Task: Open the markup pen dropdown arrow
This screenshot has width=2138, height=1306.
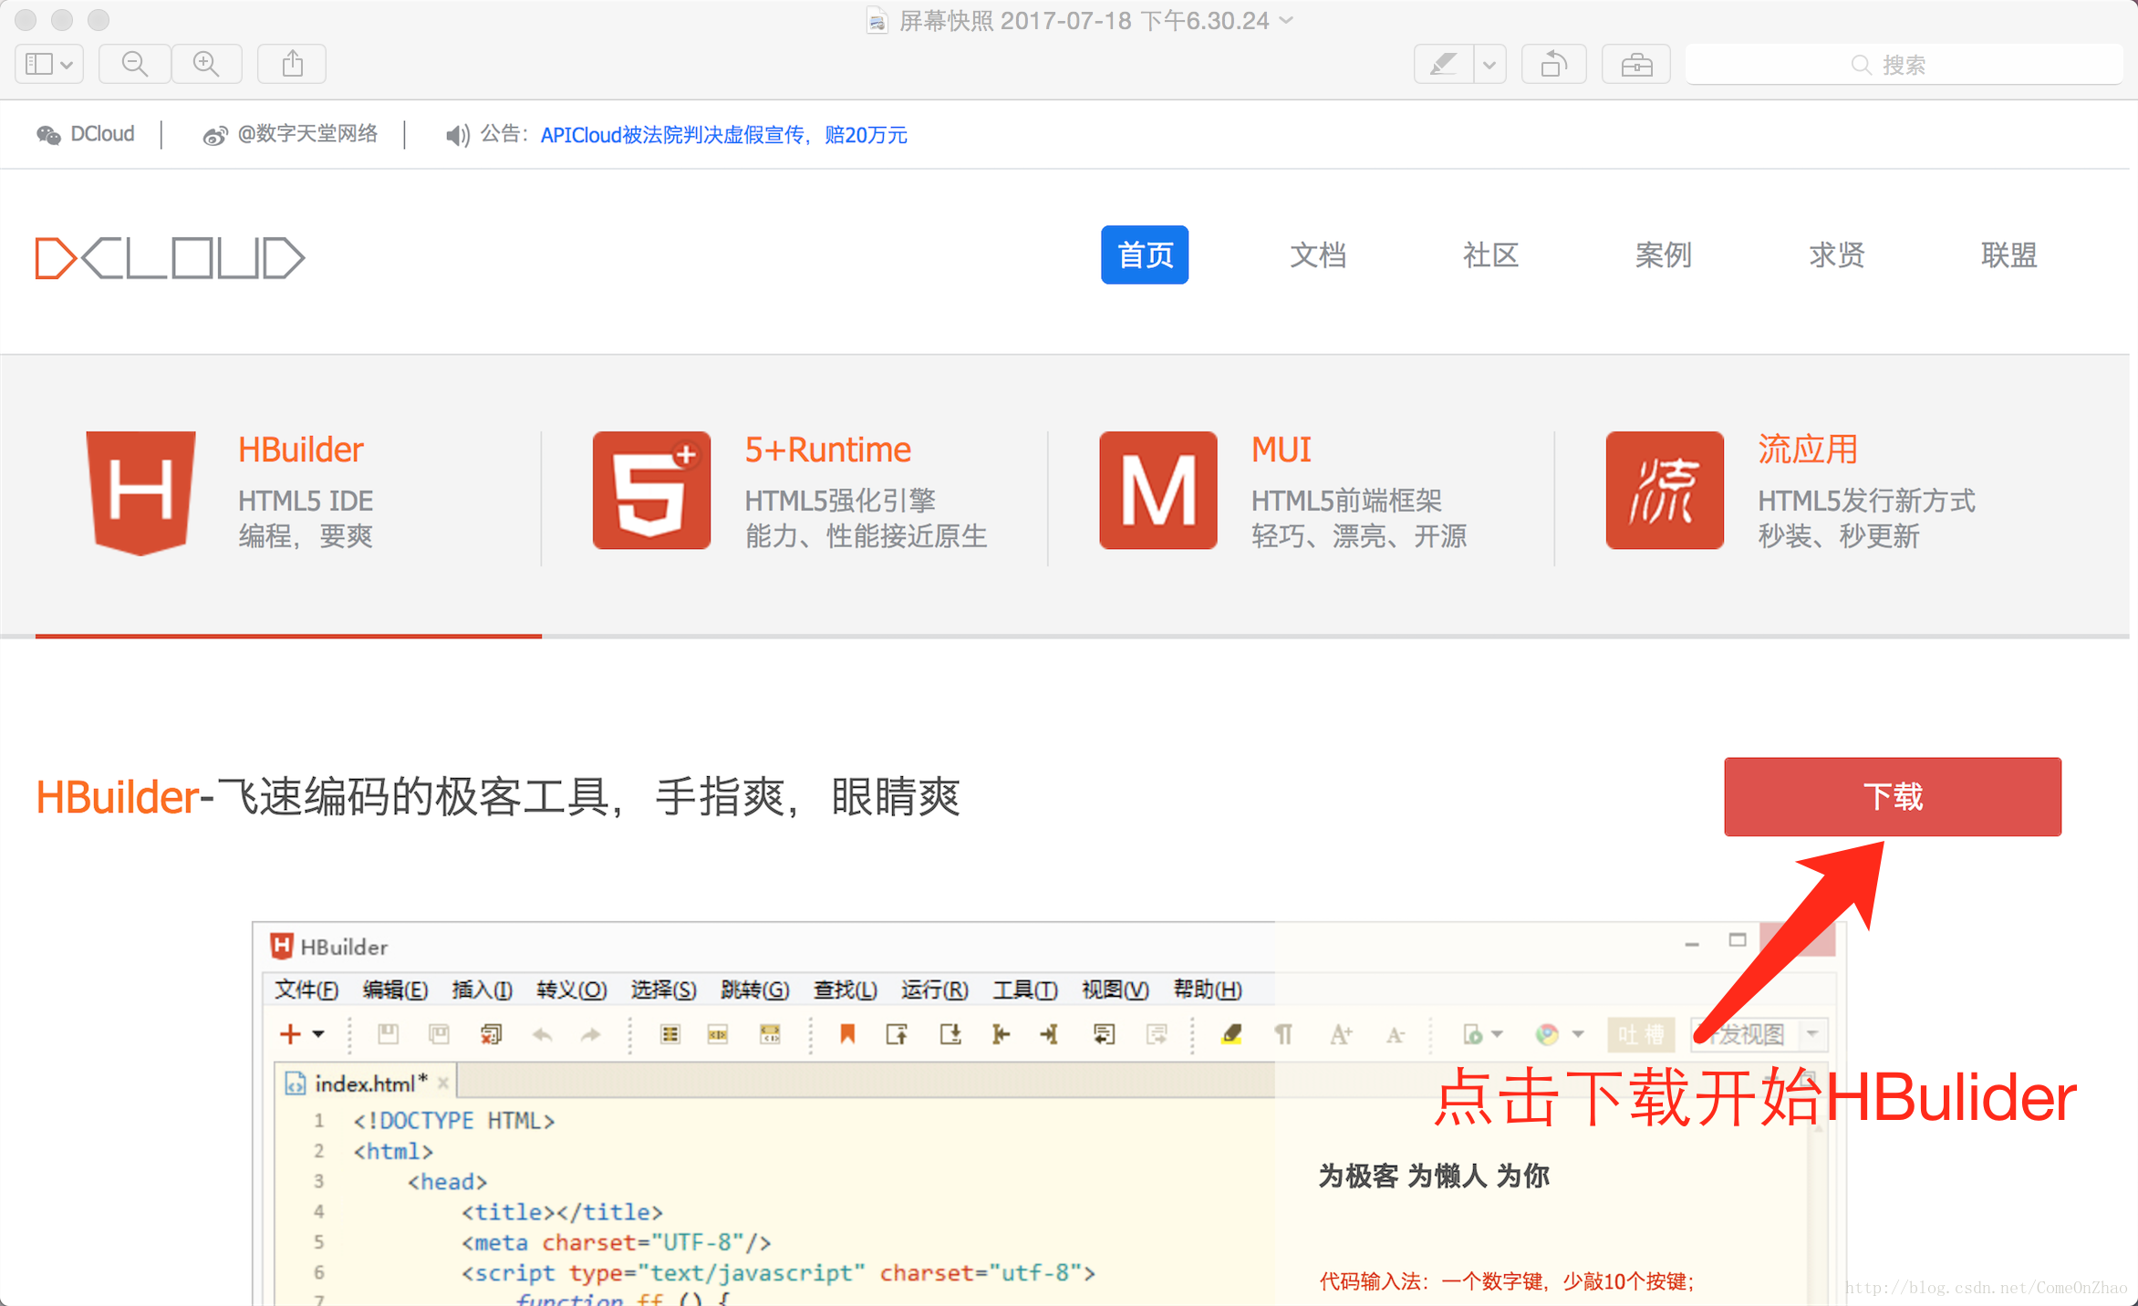Action: pos(1489,64)
